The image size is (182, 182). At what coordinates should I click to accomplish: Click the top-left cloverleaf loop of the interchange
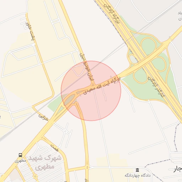[x=149, y=45]
